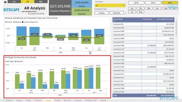182x102 pixels.
Task: Open the AP Analysis page tab
Action: click(x=19, y=100)
